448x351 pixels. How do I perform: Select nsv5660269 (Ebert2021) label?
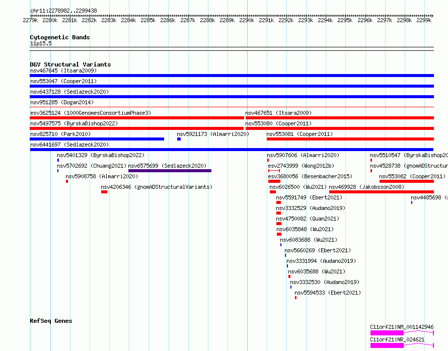[x=318, y=250]
